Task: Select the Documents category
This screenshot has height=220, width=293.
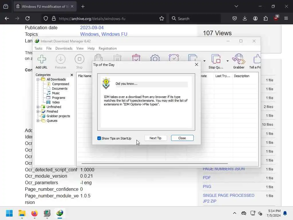Action: click(60, 89)
